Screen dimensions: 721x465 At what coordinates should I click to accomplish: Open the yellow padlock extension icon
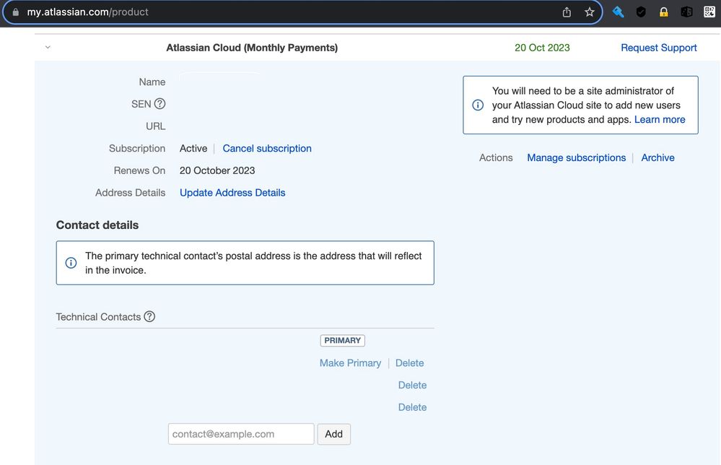(x=663, y=12)
